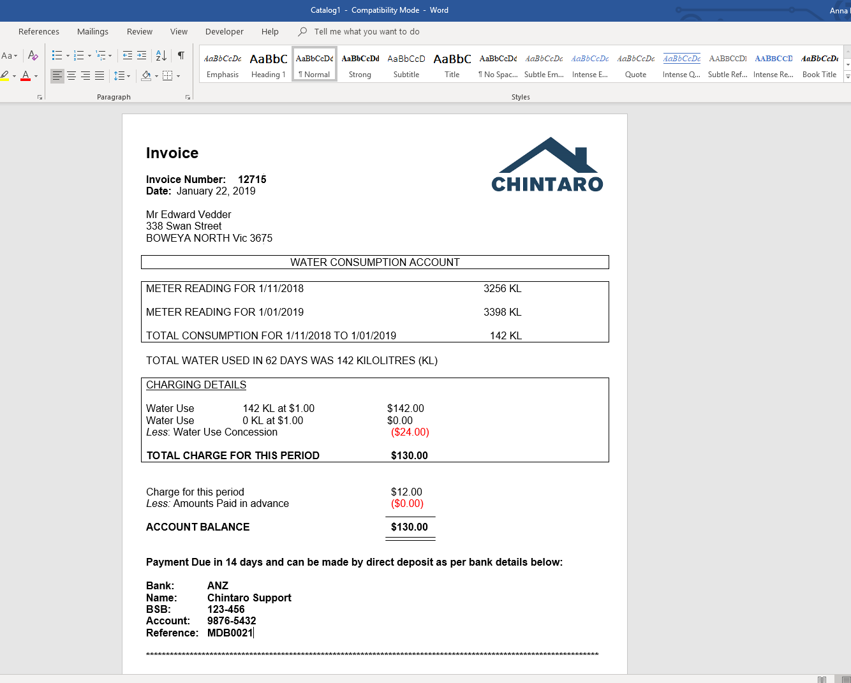Toggle Show/Hide paragraph marks
Image resolution: width=851 pixels, height=683 pixels.
click(181, 55)
